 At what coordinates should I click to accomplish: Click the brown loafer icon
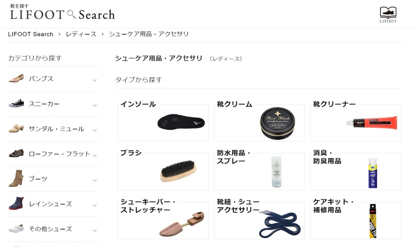coord(16,153)
